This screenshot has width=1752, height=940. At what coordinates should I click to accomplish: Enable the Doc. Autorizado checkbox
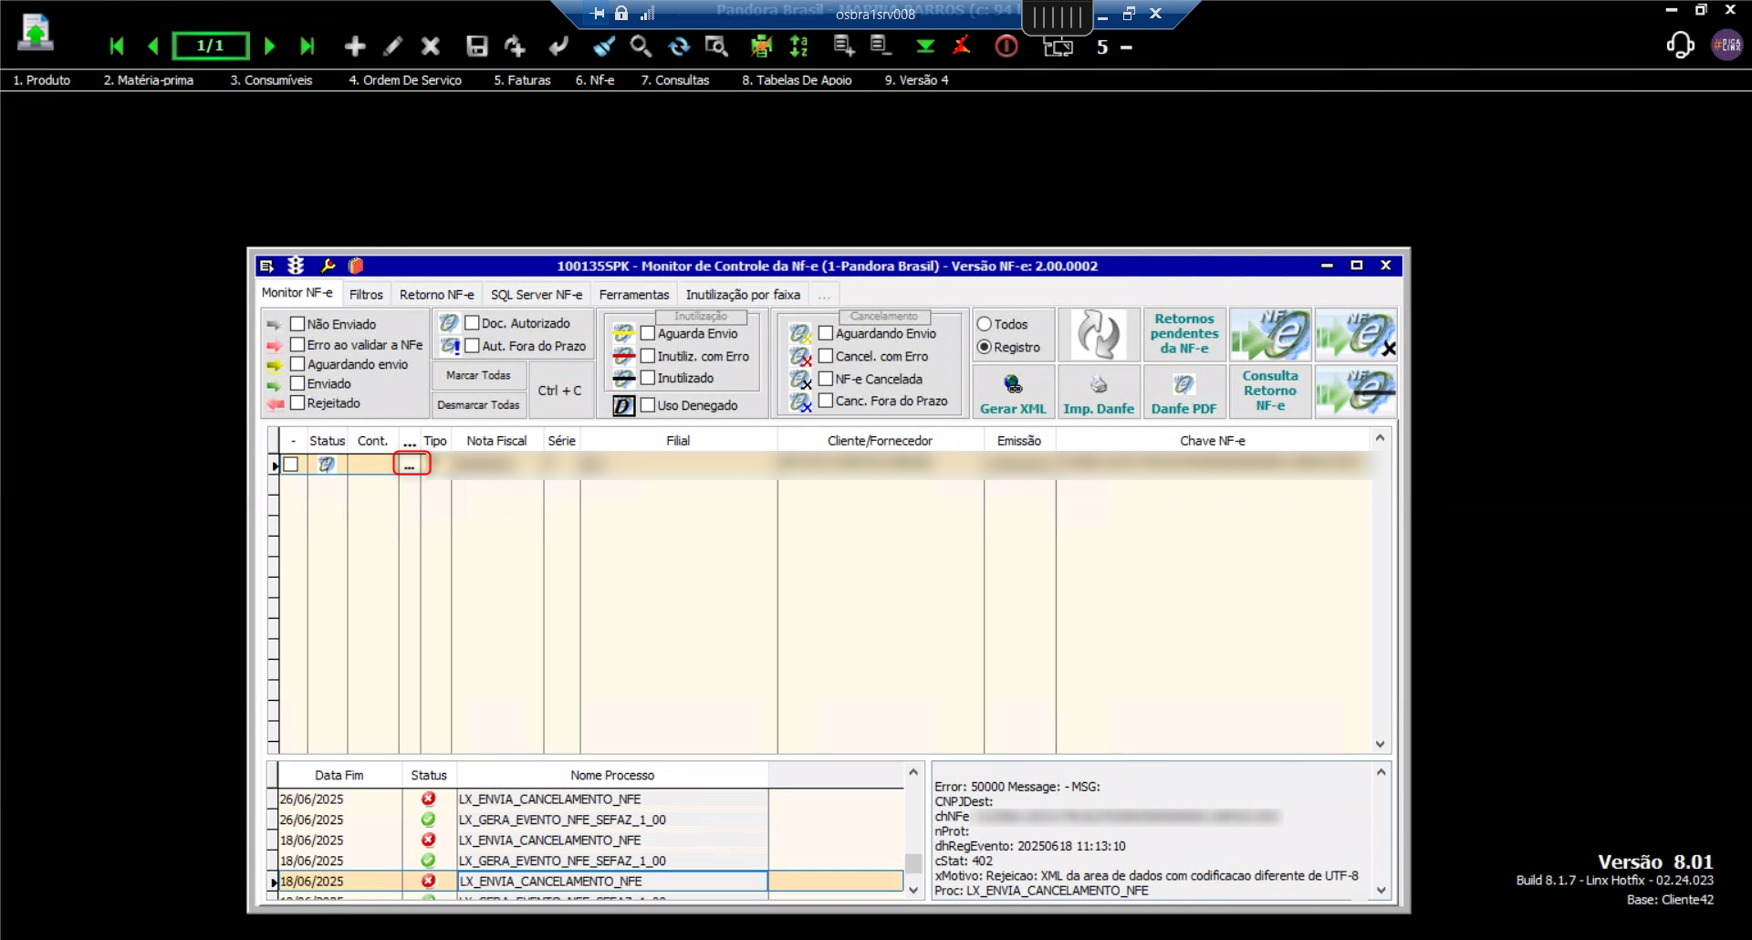coord(473,323)
